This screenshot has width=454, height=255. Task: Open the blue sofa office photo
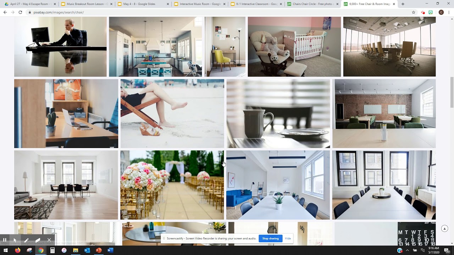[x=278, y=185]
